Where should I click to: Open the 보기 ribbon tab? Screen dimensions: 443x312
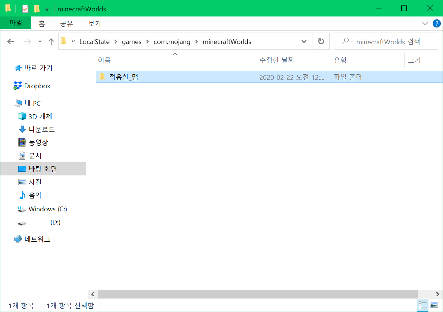coord(95,24)
